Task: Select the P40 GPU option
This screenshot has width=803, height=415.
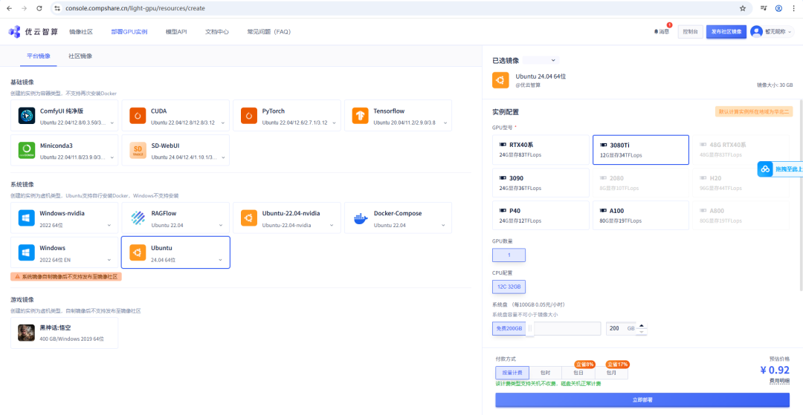Action: coord(541,216)
